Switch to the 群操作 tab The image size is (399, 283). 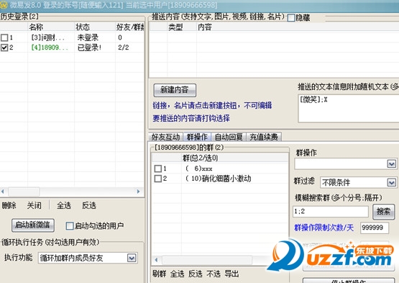[197, 137]
